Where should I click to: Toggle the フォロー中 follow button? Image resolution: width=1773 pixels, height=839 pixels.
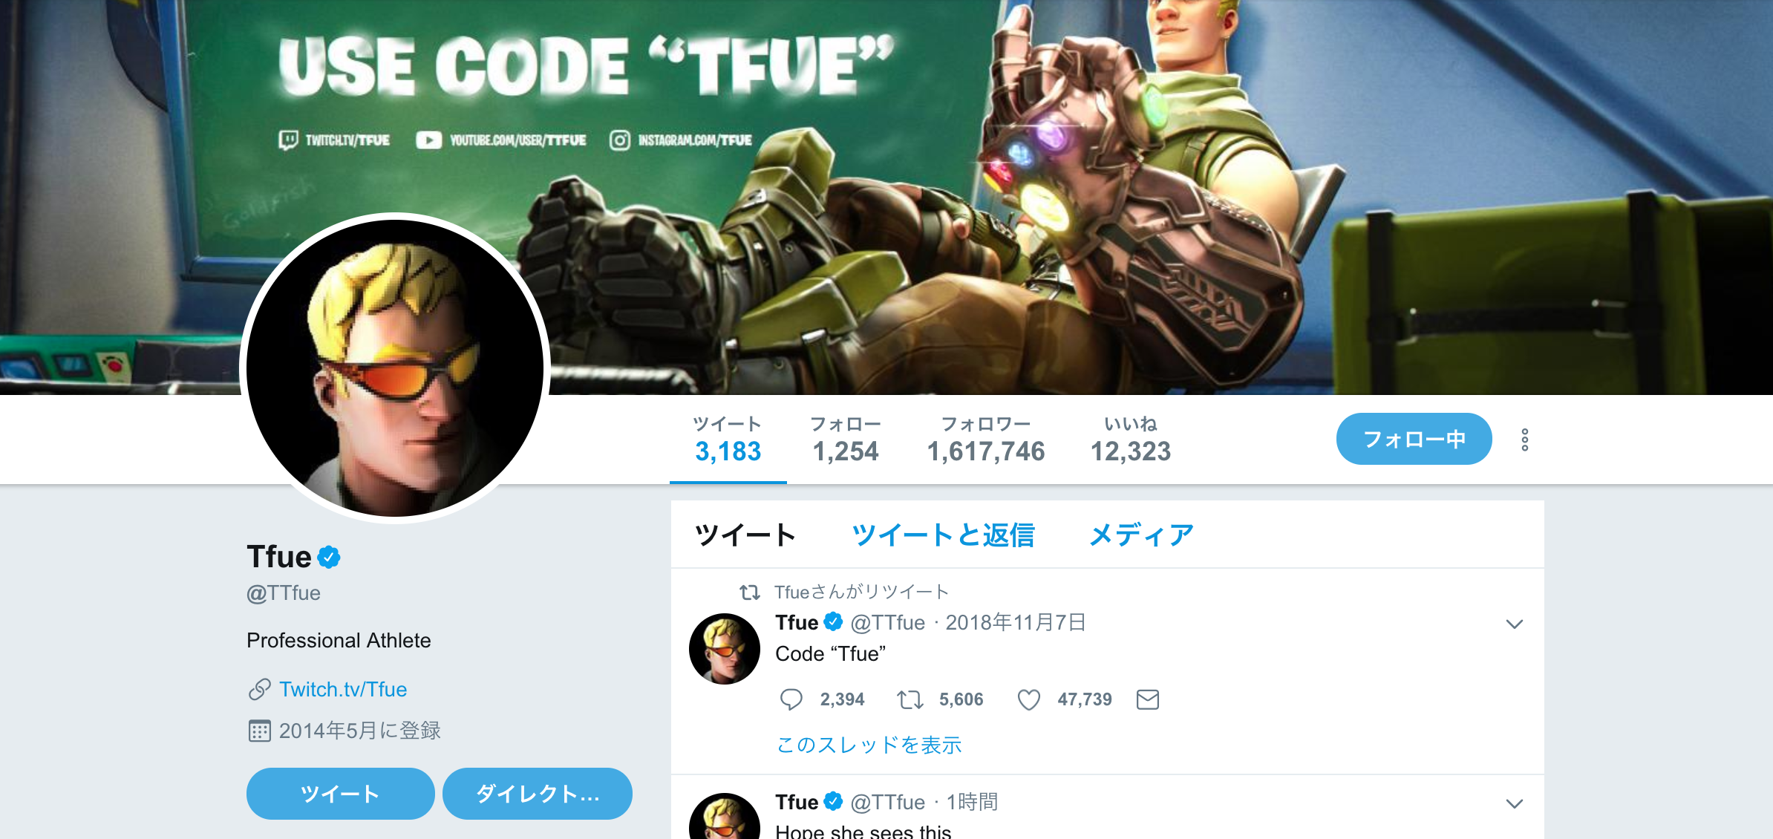(x=1414, y=439)
